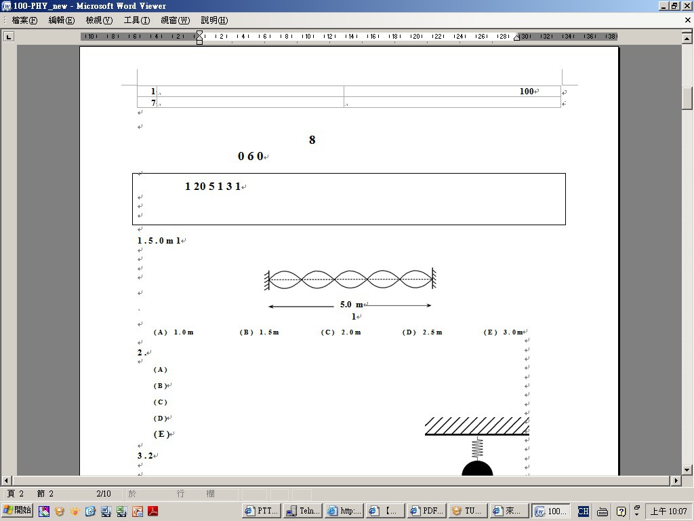Click the first line indent marker on ruler
The image size is (694, 521).
199,33
